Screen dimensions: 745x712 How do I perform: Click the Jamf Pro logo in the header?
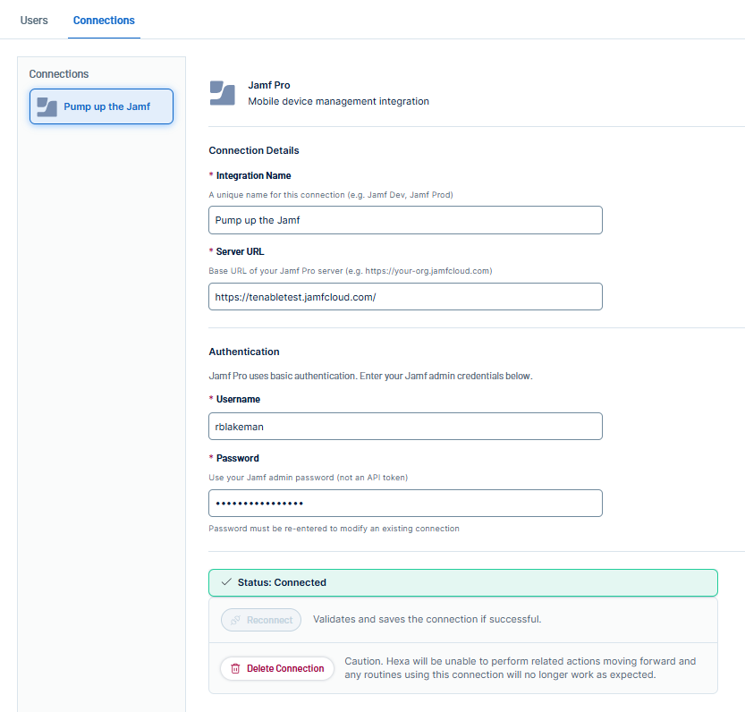223,93
